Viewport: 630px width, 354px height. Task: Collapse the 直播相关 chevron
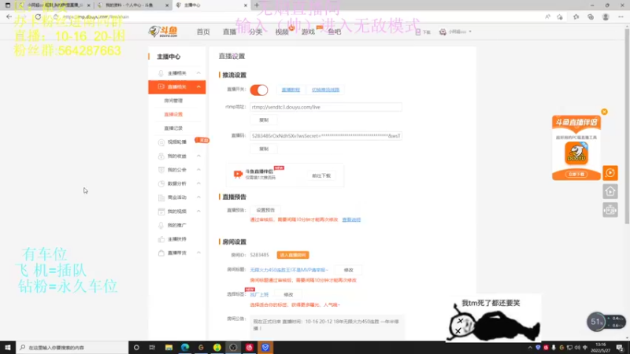coord(198,87)
